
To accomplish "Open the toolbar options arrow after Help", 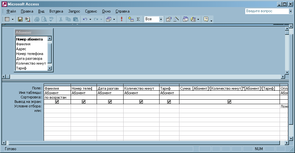I will (x=212, y=20).
